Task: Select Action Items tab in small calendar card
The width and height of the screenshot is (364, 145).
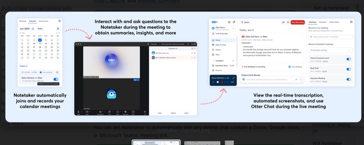Action: pyautogui.click(x=43, y=21)
